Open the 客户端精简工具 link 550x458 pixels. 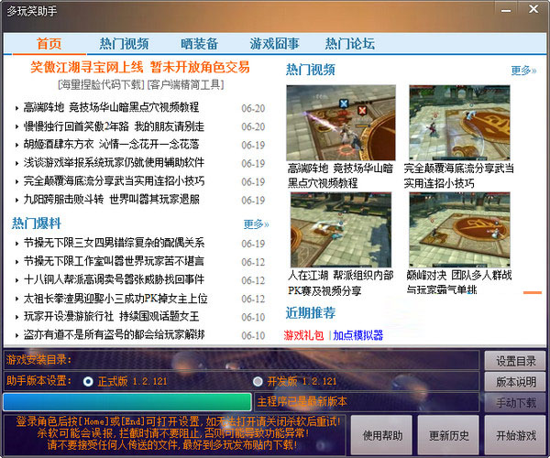pyautogui.click(x=185, y=84)
